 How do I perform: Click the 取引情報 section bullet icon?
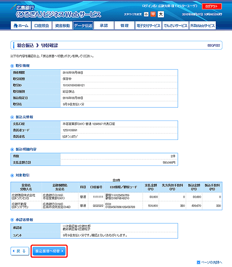point(12,66)
